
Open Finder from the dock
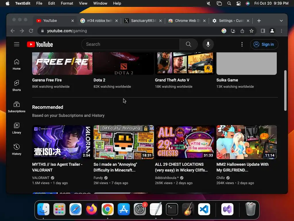coord(43,209)
